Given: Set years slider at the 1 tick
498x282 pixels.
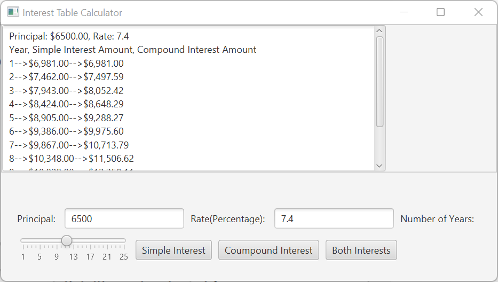Looking at the screenshot, I should tap(23, 241).
